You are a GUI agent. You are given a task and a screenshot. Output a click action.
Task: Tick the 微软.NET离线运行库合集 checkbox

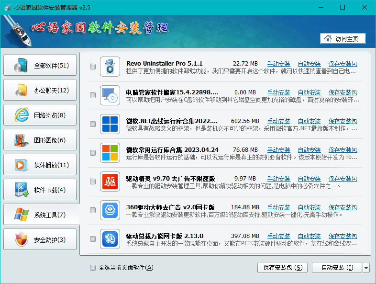[92, 124]
